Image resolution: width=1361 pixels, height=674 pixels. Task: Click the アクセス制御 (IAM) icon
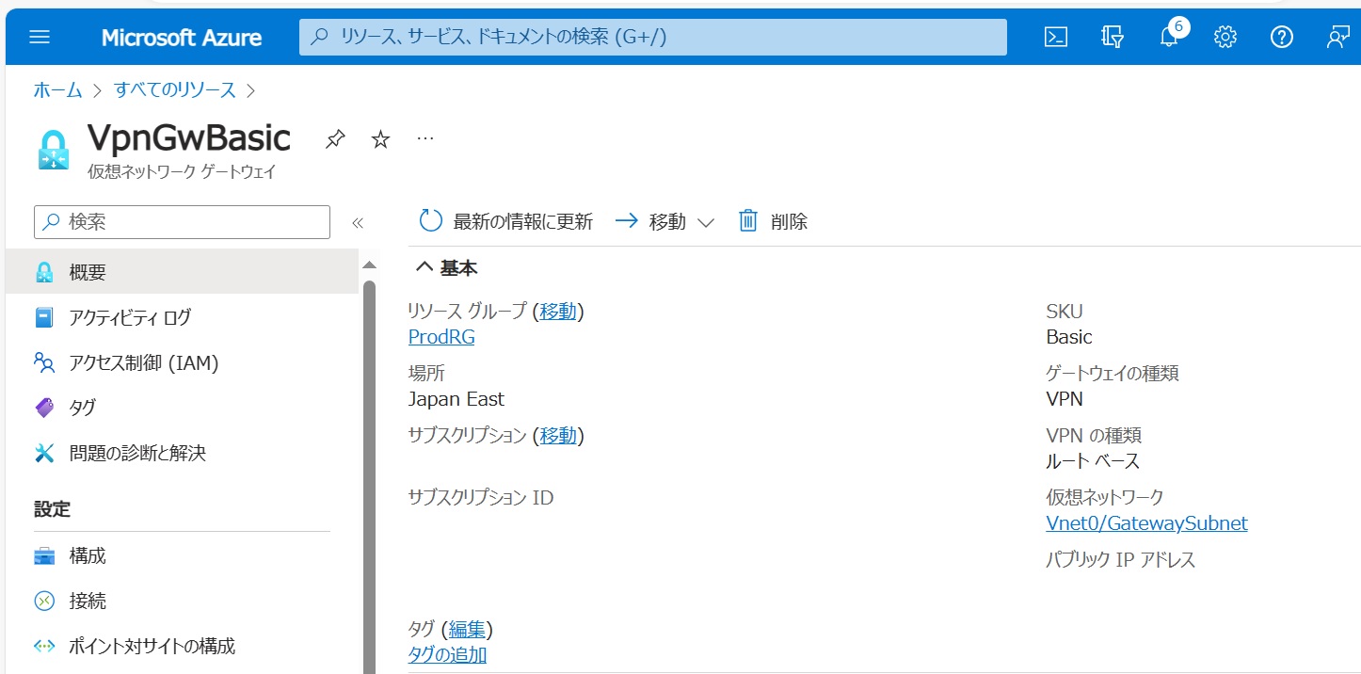tap(44, 363)
